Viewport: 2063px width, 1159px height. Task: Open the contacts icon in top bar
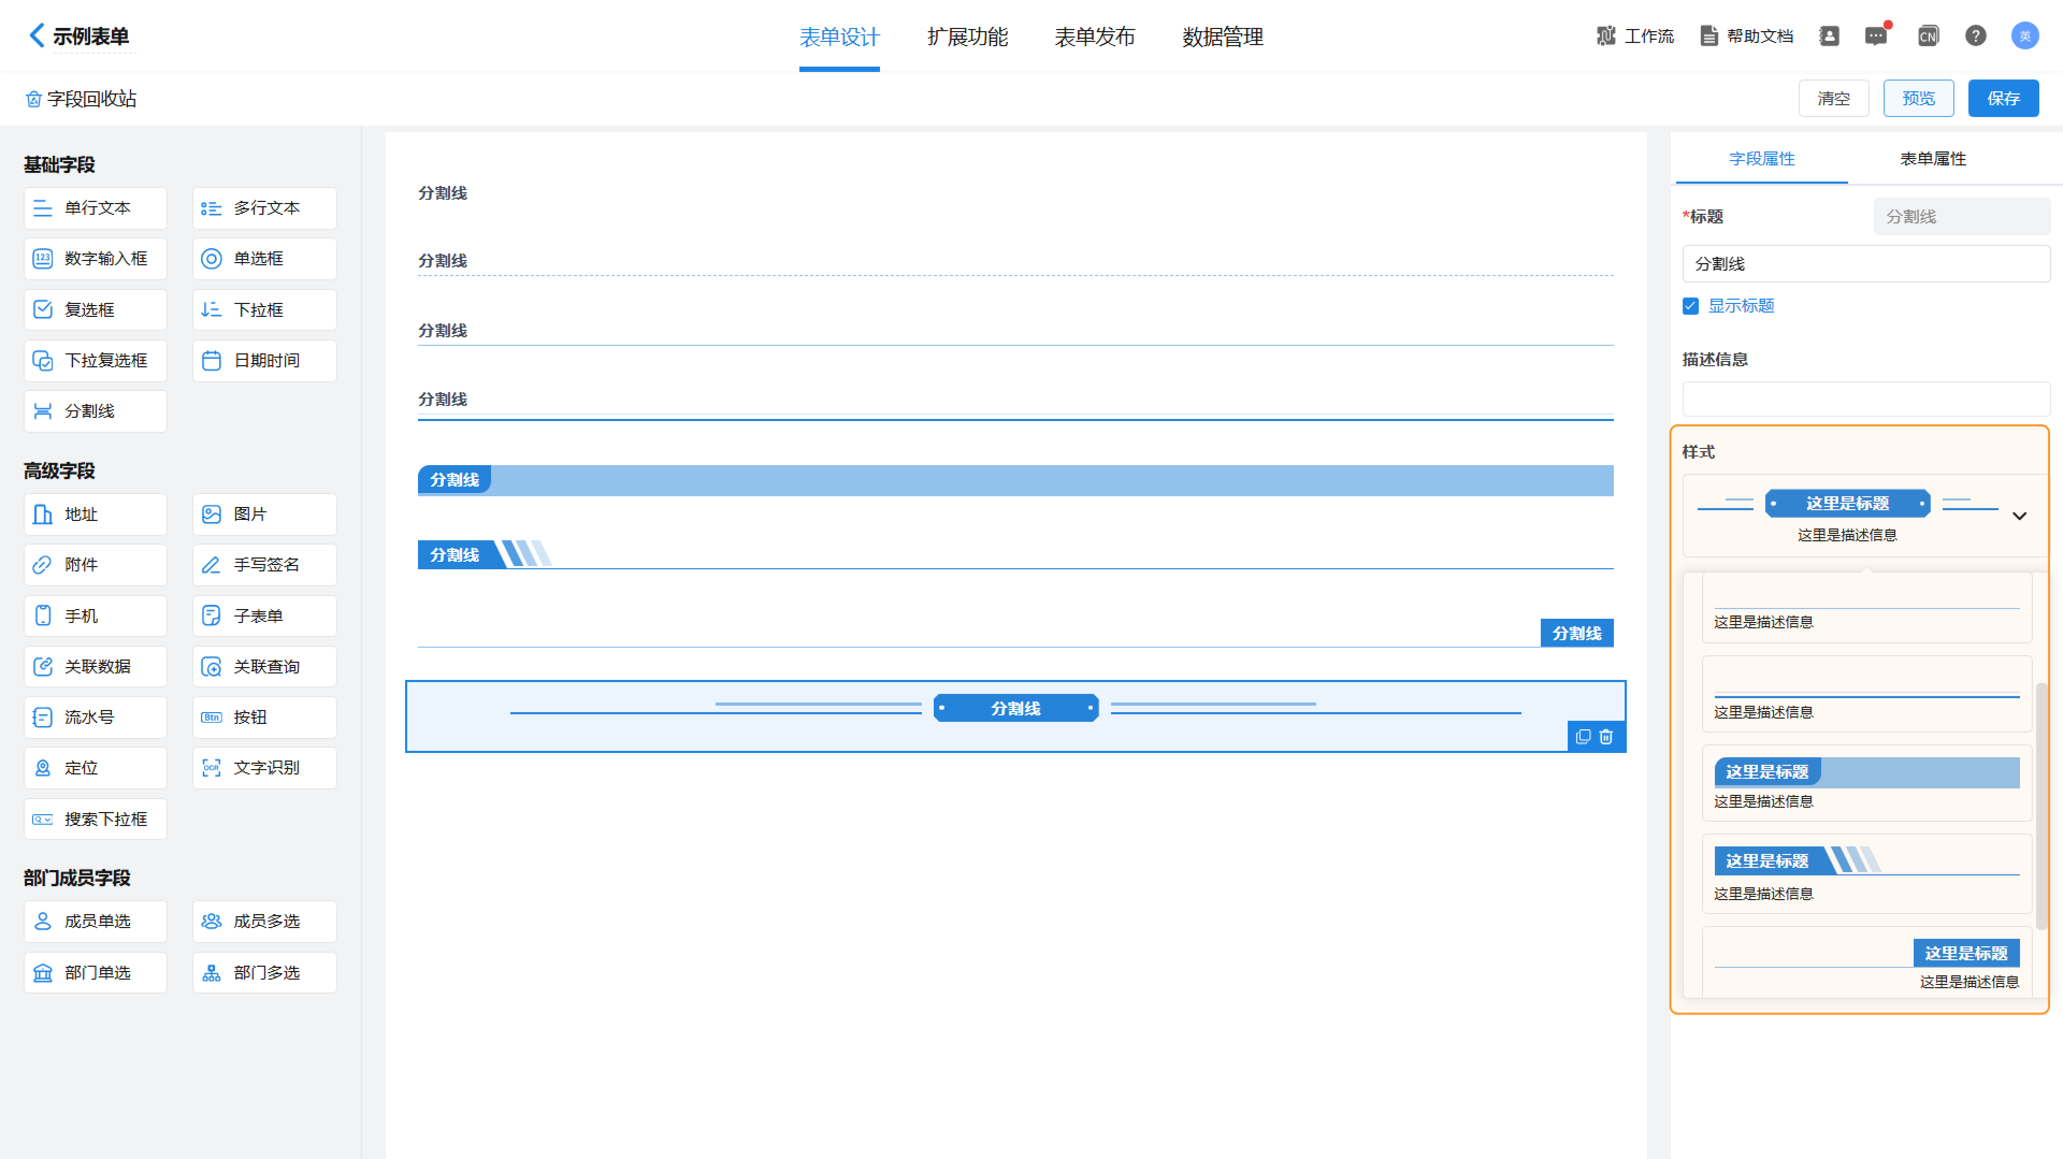[1829, 36]
